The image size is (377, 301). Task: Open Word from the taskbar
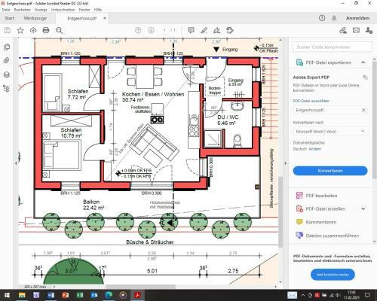point(51,295)
